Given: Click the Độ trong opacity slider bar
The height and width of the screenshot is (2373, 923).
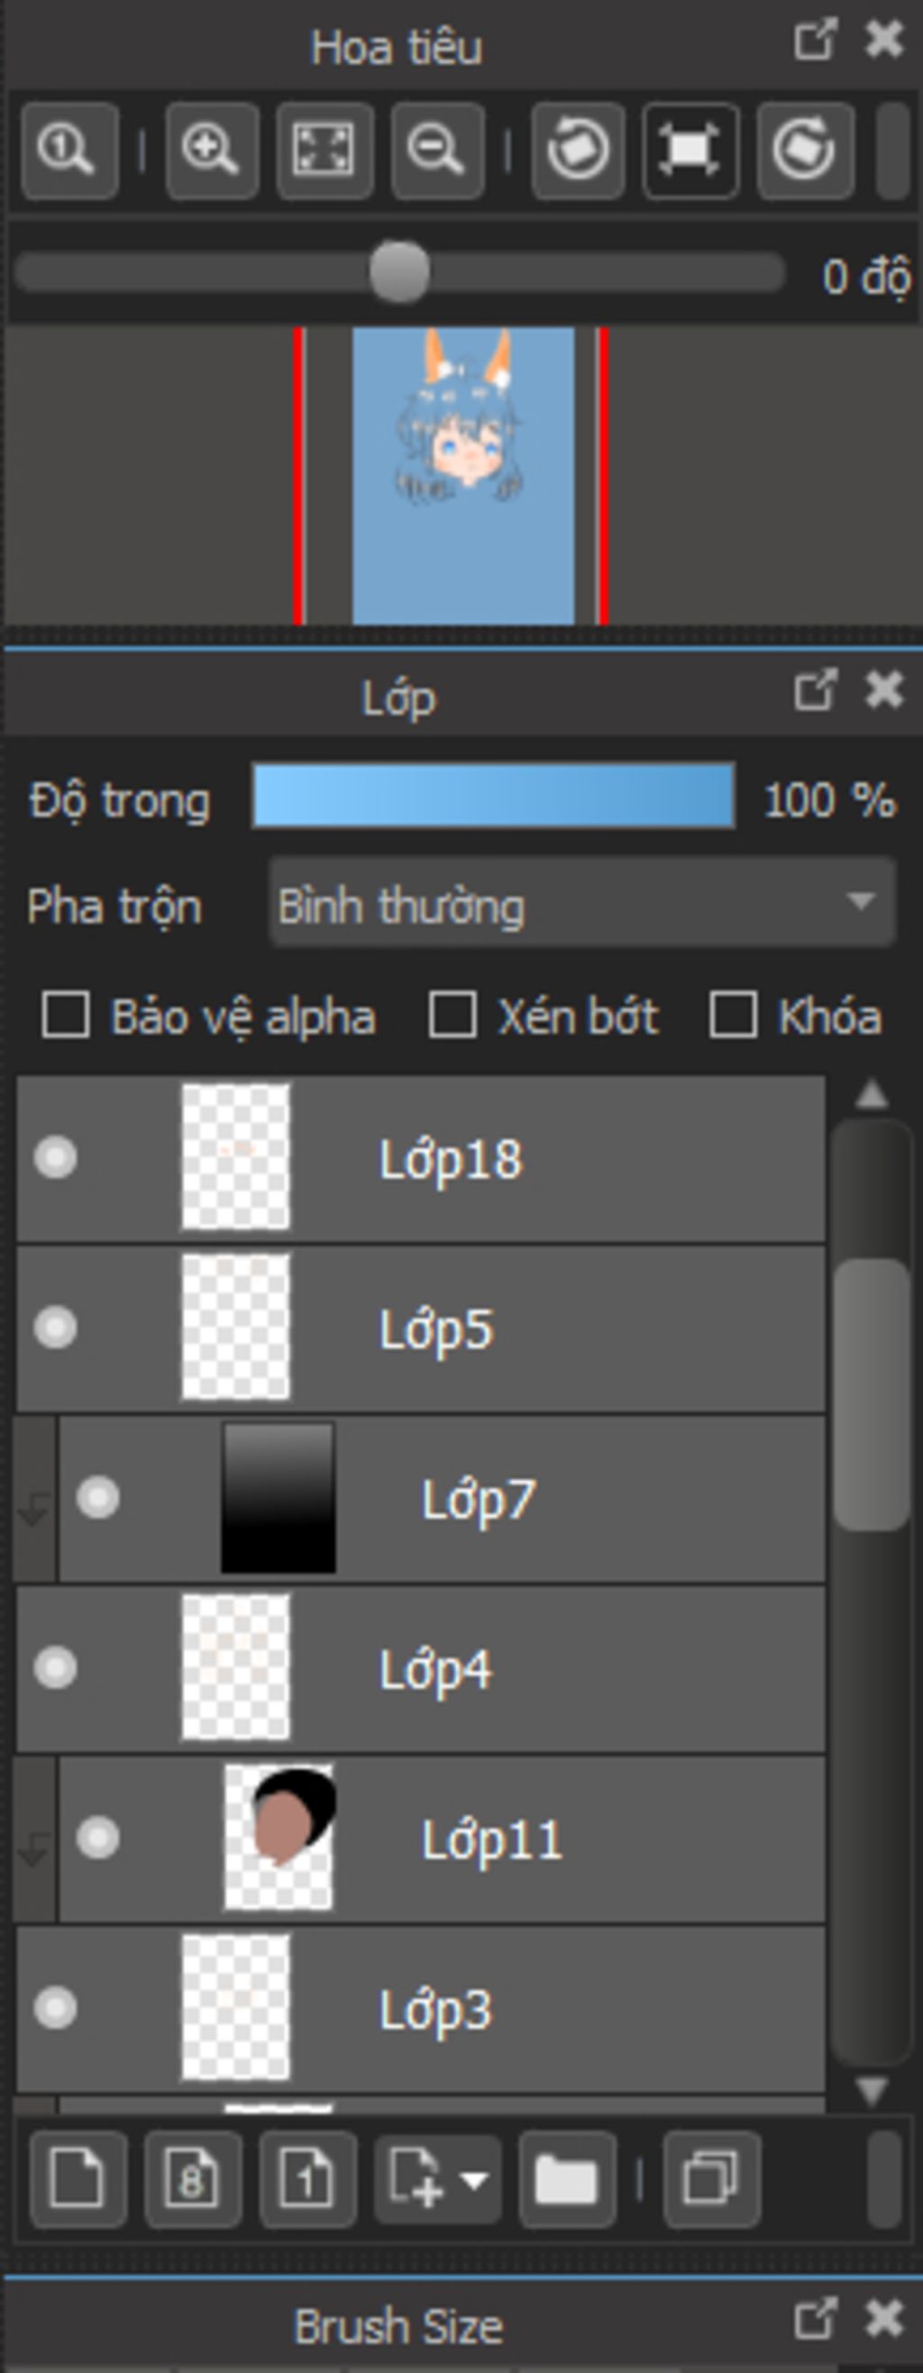Looking at the screenshot, I should click(x=493, y=796).
